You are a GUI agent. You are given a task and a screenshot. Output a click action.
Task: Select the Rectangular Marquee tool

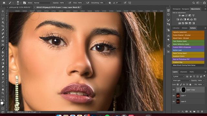pos(3,15)
